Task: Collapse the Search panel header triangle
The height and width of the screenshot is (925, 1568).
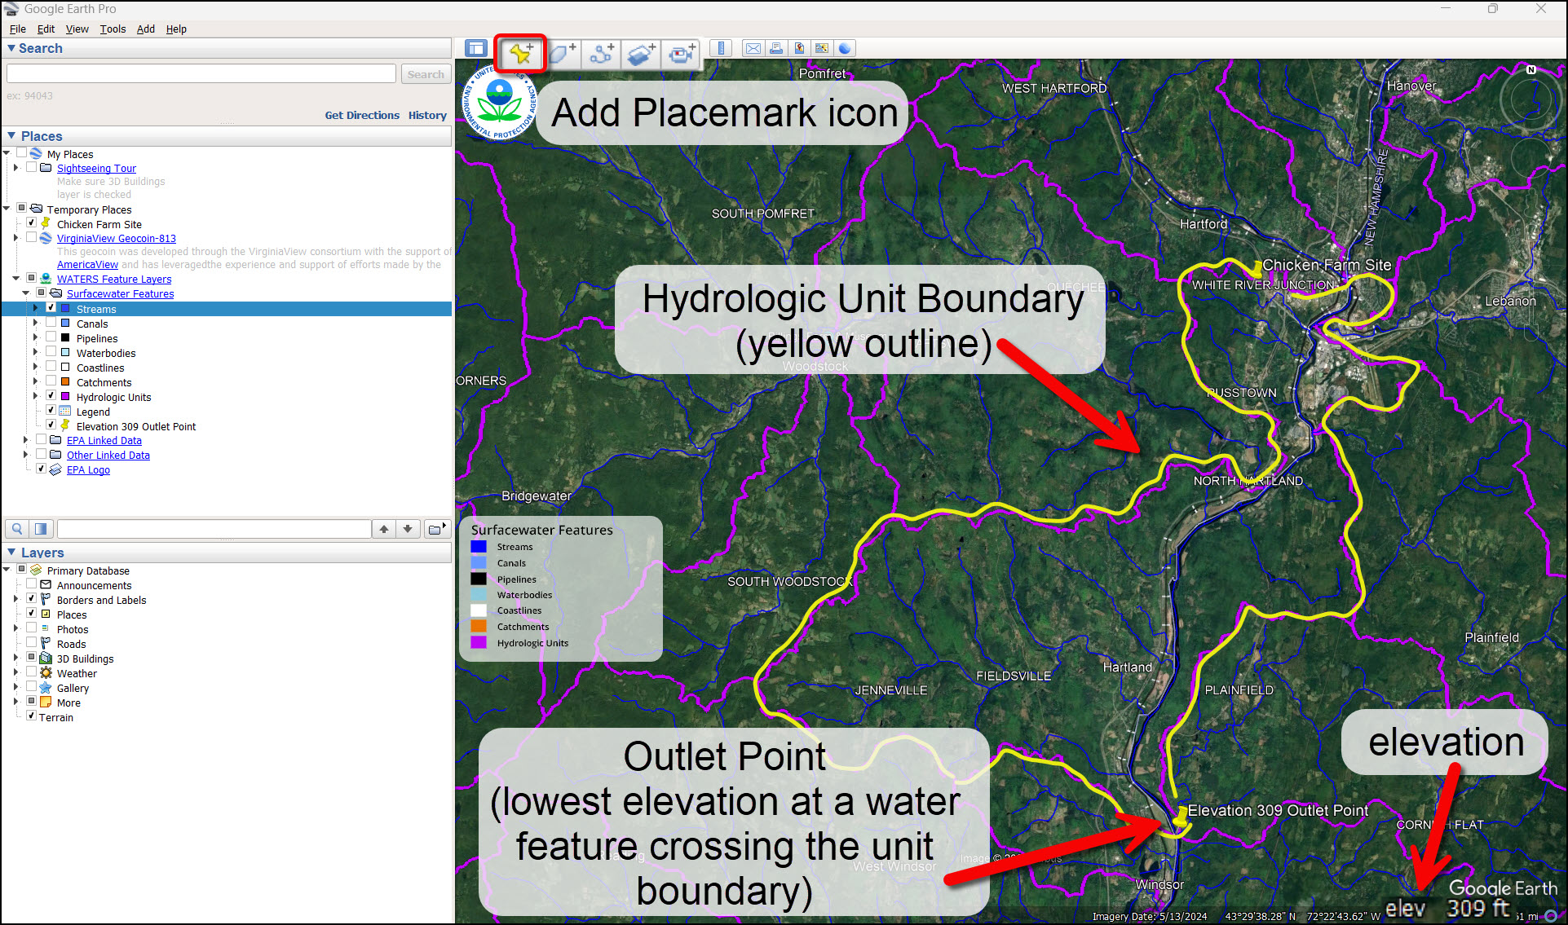Action: point(11,48)
